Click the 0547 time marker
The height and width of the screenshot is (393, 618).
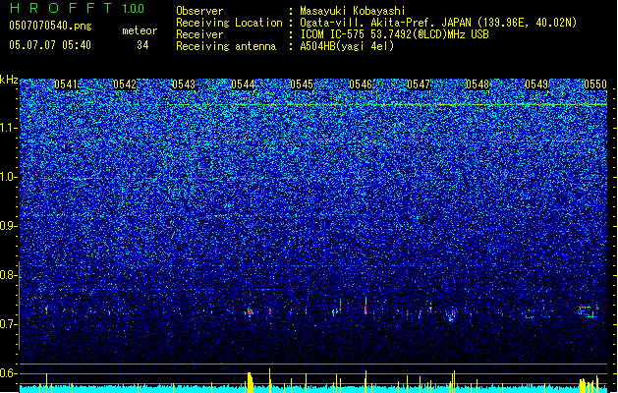pyautogui.click(x=419, y=84)
